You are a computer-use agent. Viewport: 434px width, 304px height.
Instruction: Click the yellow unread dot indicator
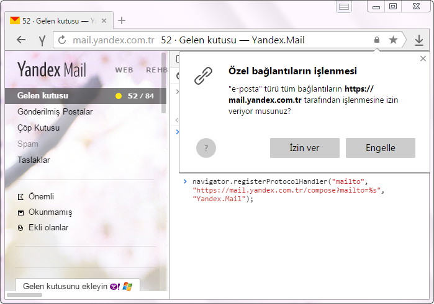pos(119,96)
